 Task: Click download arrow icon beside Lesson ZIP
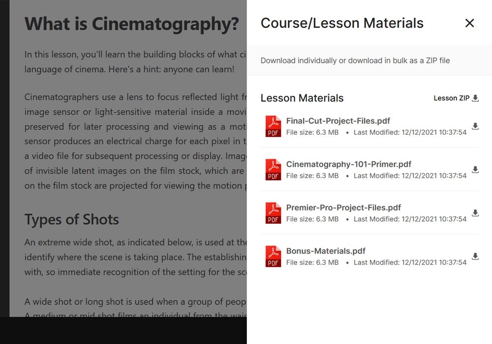tap(475, 98)
